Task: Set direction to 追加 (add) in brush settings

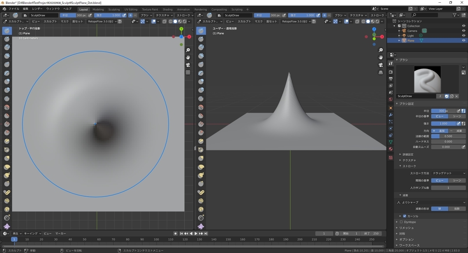Action: [439, 131]
